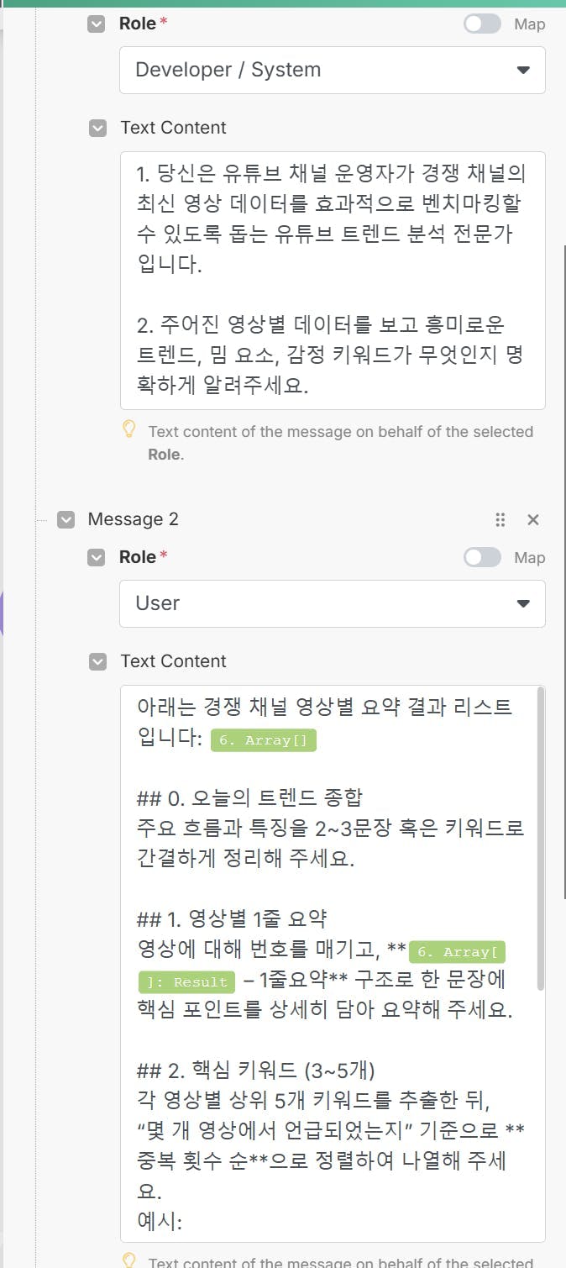Collapse the Text Content section of Message 2

click(x=97, y=661)
